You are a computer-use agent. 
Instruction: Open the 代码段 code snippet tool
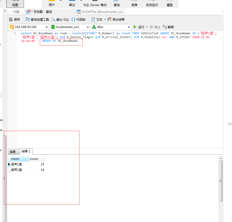pos(78,19)
